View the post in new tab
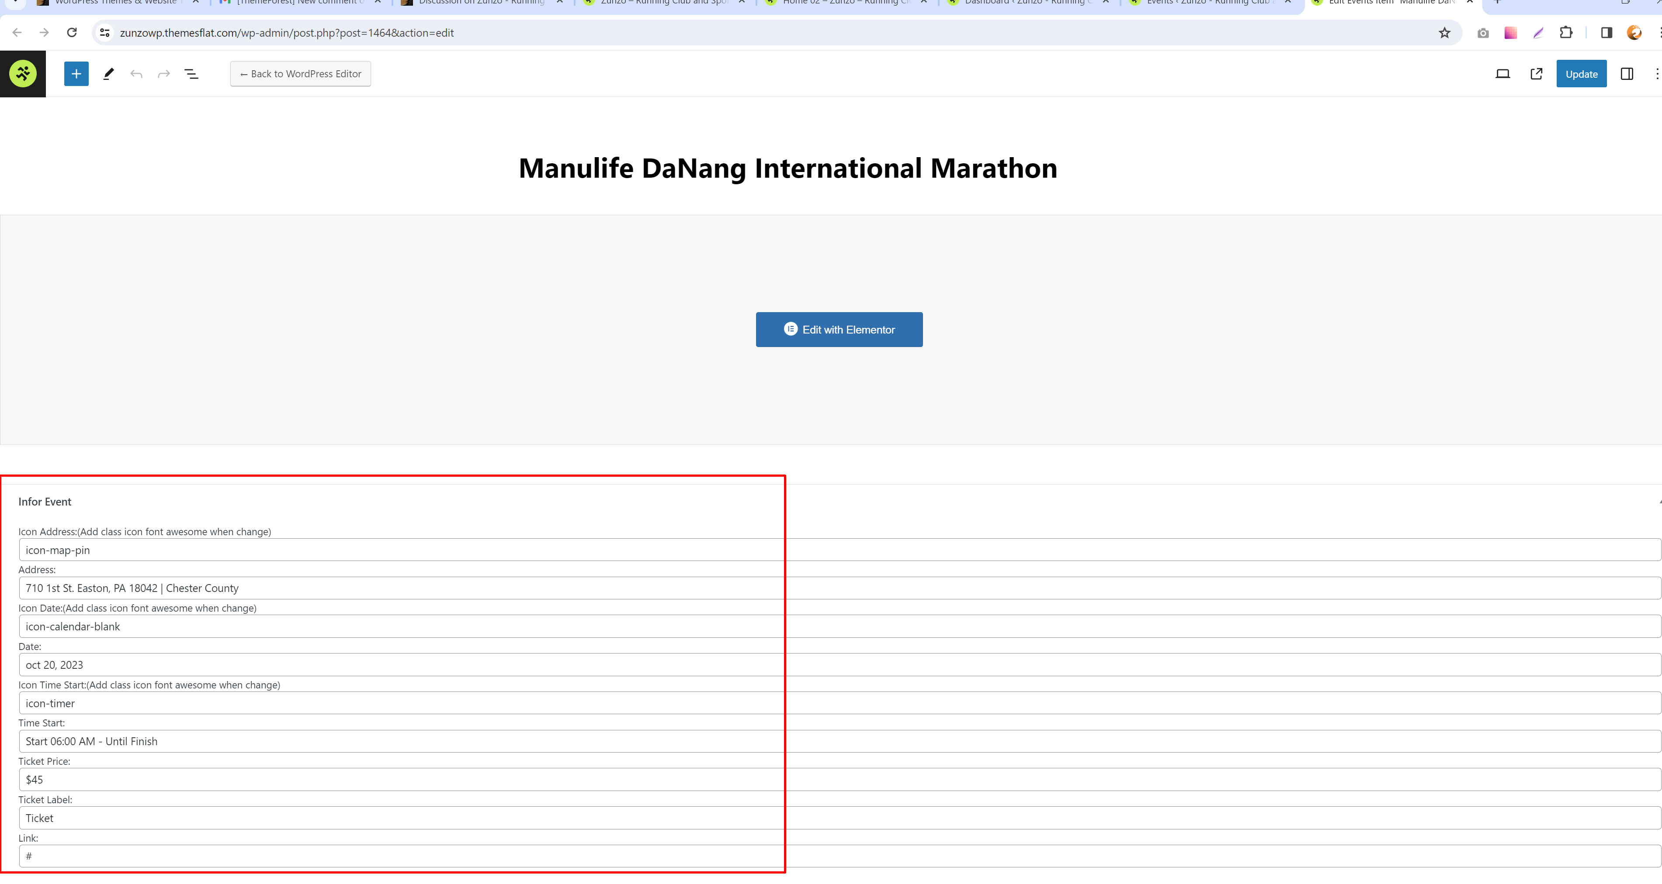Viewport: 1662px width, 884px height. (x=1536, y=74)
